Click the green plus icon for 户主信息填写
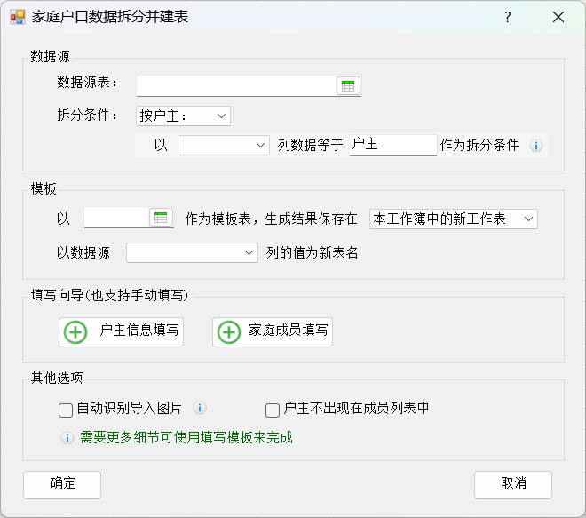586x518 pixels. [76, 332]
